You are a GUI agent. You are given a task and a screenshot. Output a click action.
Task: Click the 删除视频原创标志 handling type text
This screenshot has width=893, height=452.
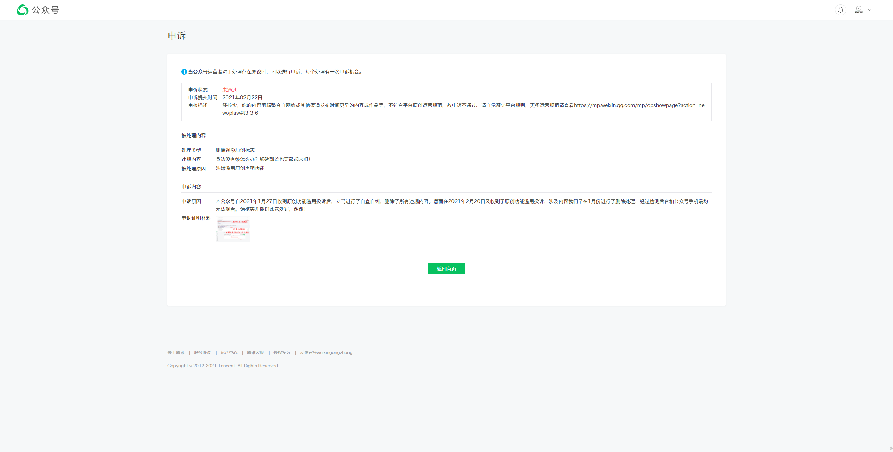235,150
